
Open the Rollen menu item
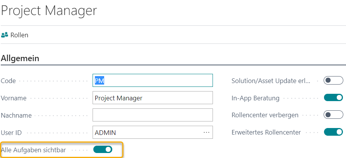coord(19,35)
